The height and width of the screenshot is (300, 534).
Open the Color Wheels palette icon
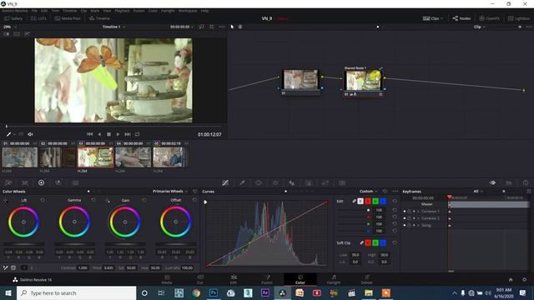pyautogui.click(x=41, y=182)
